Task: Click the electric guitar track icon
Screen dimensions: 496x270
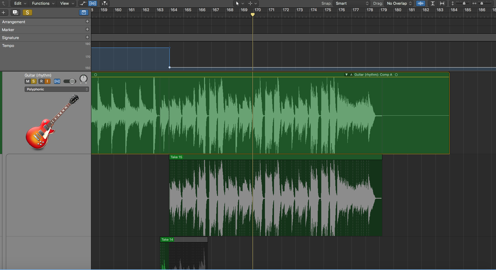Action: pyautogui.click(x=52, y=122)
